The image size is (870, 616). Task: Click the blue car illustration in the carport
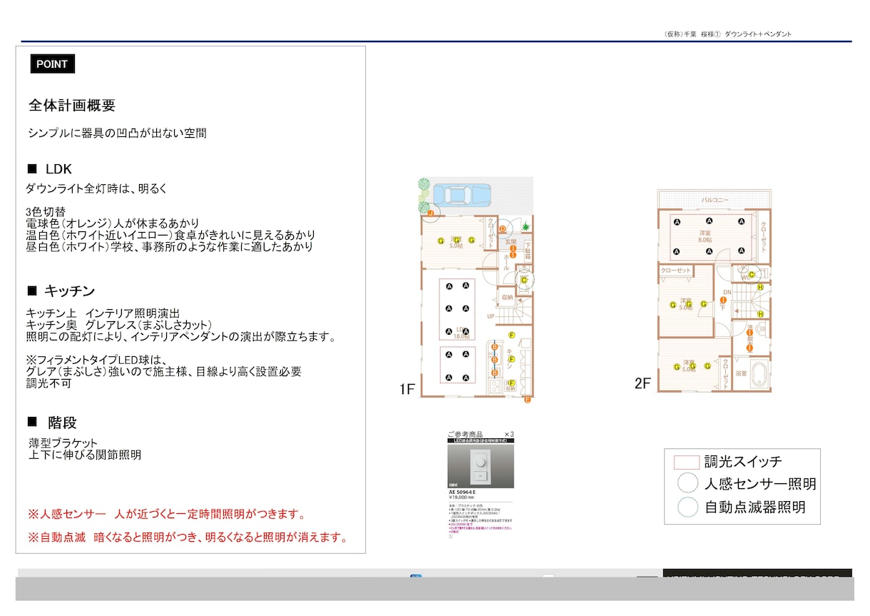coord(461,195)
